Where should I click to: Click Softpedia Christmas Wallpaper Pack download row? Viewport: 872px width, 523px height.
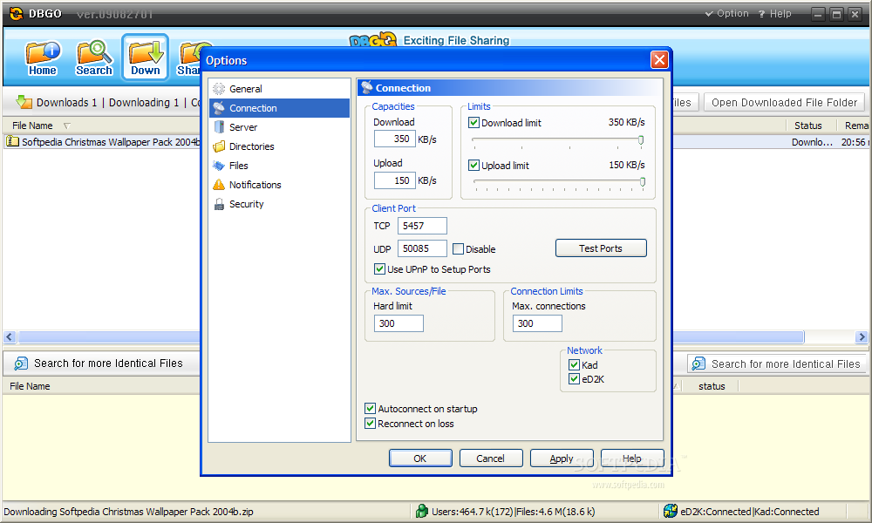click(102, 142)
